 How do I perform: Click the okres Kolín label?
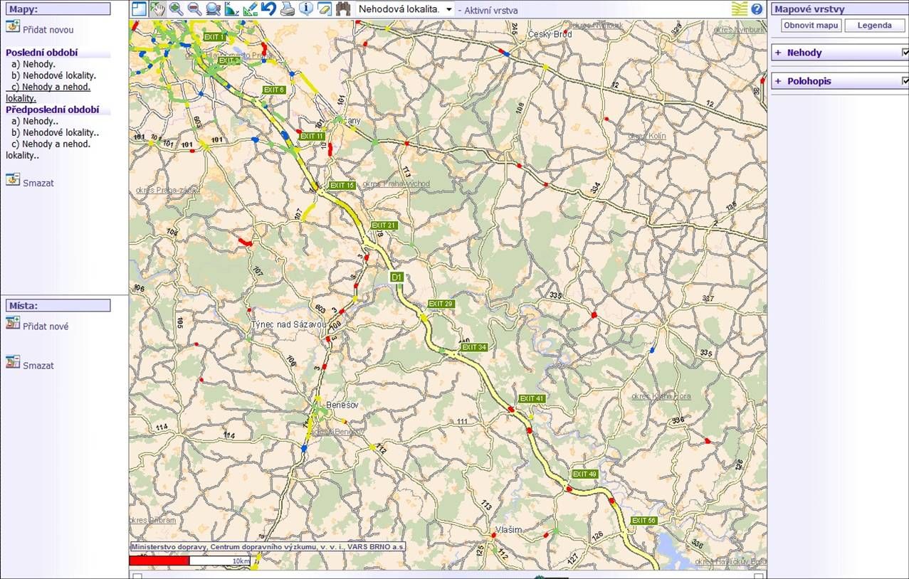(x=646, y=135)
